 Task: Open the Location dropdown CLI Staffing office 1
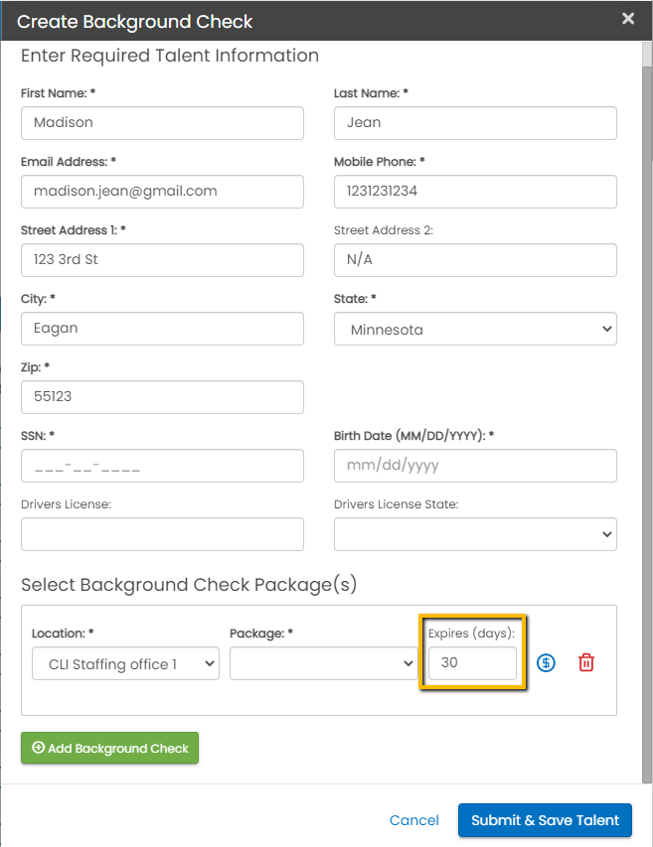tap(125, 663)
